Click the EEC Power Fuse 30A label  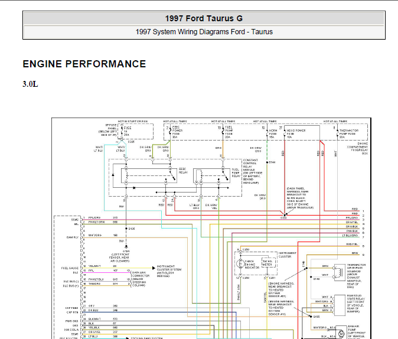177,132
